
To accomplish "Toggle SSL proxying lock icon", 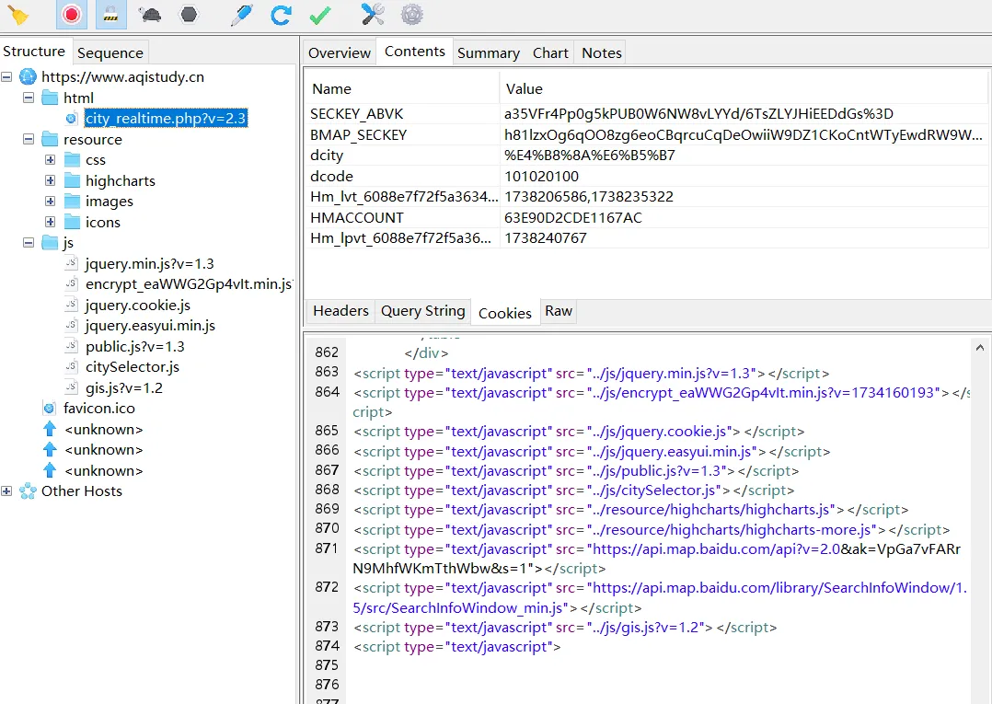I will pos(110,15).
